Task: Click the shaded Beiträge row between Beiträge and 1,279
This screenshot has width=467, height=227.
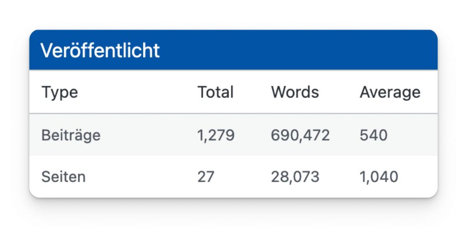Action: 148,135
